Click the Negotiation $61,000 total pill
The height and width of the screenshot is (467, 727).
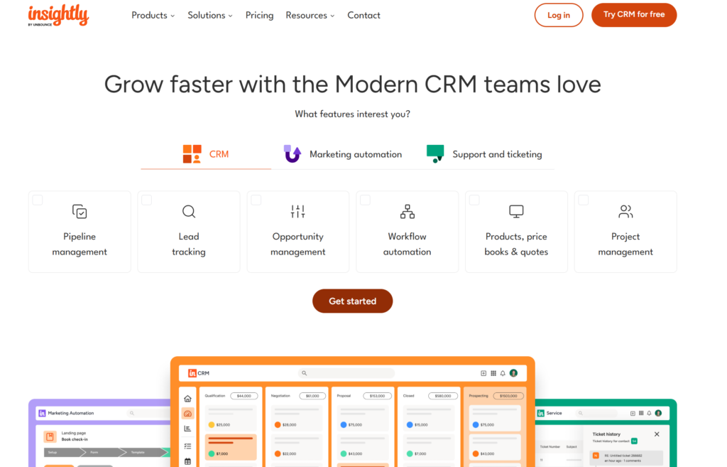[312, 396]
